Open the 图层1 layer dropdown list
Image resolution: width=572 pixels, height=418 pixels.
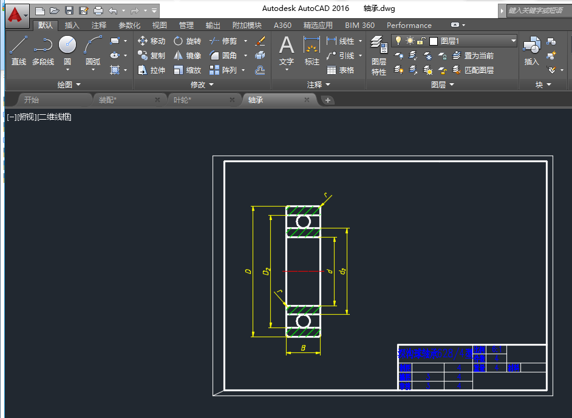[513, 41]
